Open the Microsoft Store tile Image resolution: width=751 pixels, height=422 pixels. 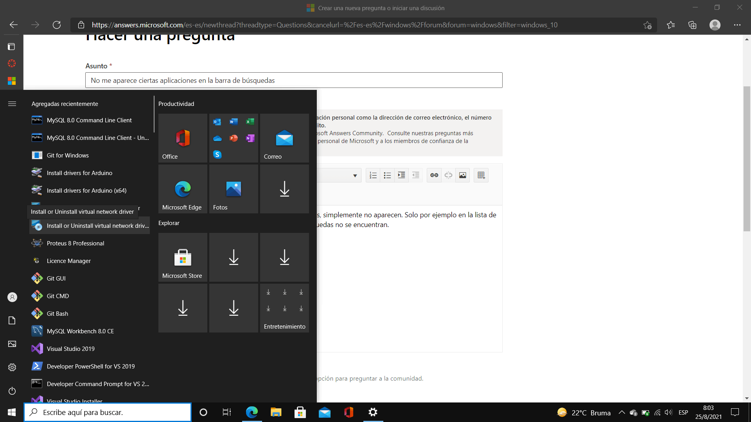[x=183, y=257]
